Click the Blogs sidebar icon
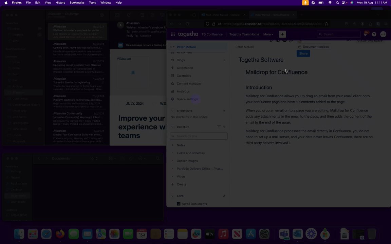 coord(172,60)
